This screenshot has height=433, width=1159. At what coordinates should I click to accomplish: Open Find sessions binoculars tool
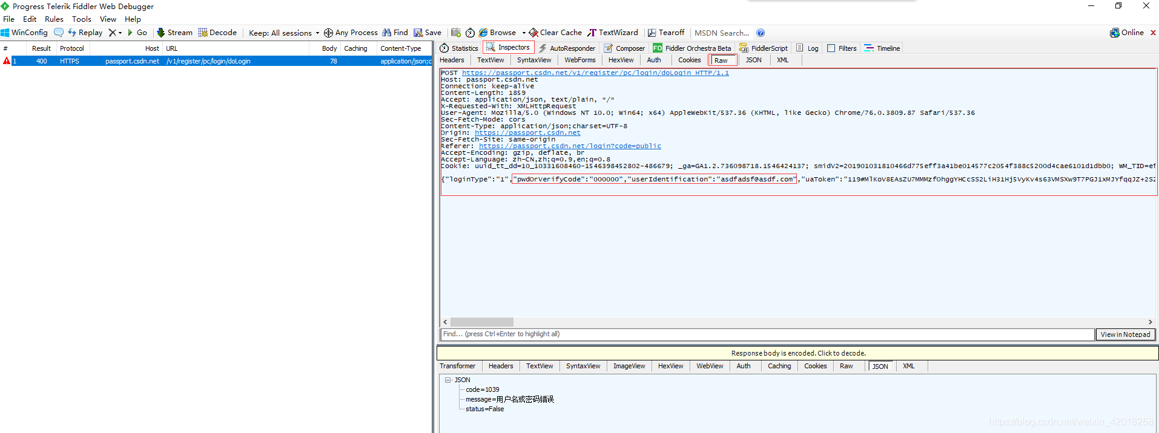[x=395, y=33]
